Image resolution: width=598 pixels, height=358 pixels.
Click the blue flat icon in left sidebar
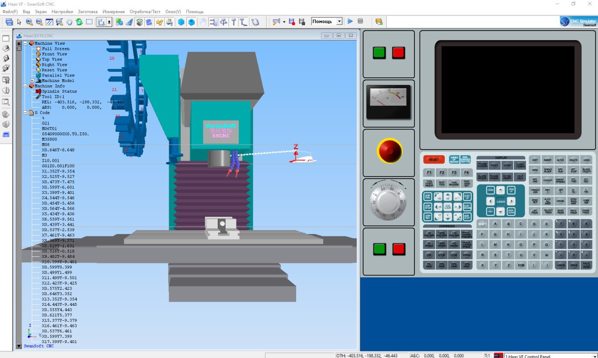[6, 134]
